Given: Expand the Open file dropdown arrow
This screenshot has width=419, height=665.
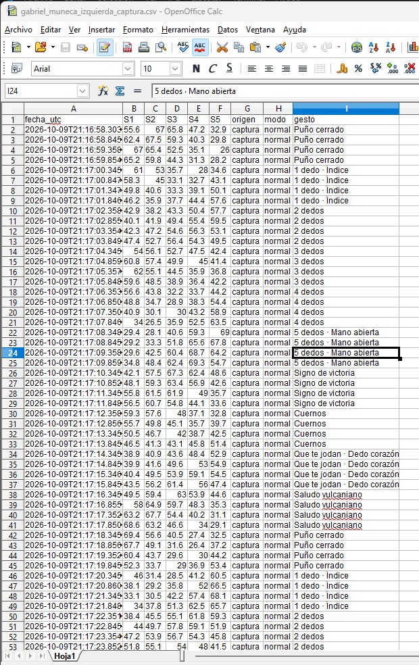Looking at the screenshot, I should click(x=53, y=47).
